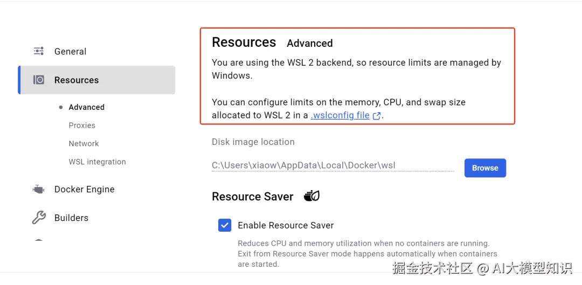The width and height of the screenshot is (582, 285).
Task: Click the Resource Saver leaf icon
Action: (311, 196)
